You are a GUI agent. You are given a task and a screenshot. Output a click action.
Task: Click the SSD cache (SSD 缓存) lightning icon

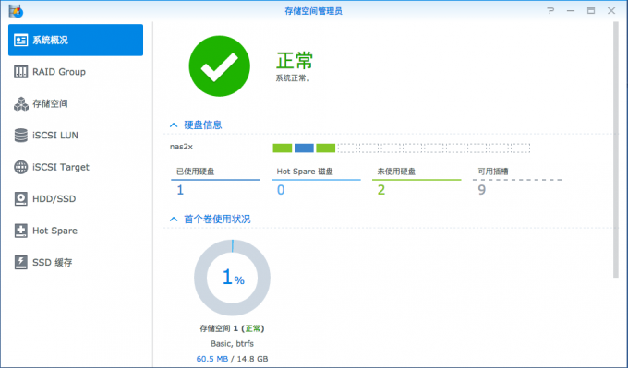[21, 263]
